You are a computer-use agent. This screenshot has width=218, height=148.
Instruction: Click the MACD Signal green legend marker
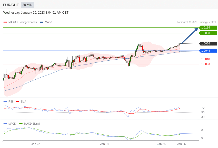click(21, 124)
